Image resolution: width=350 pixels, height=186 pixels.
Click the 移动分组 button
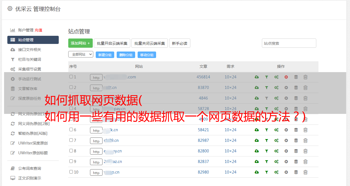coord(147,55)
